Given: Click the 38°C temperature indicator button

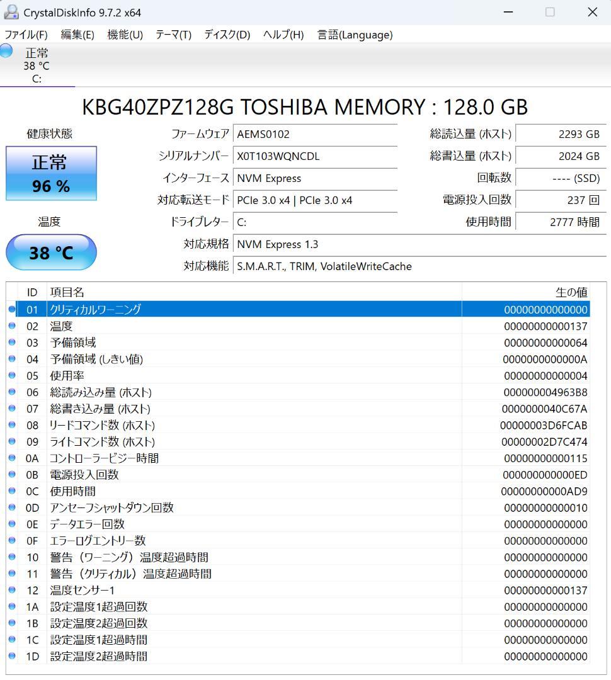Looking at the screenshot, I should 50,252.
